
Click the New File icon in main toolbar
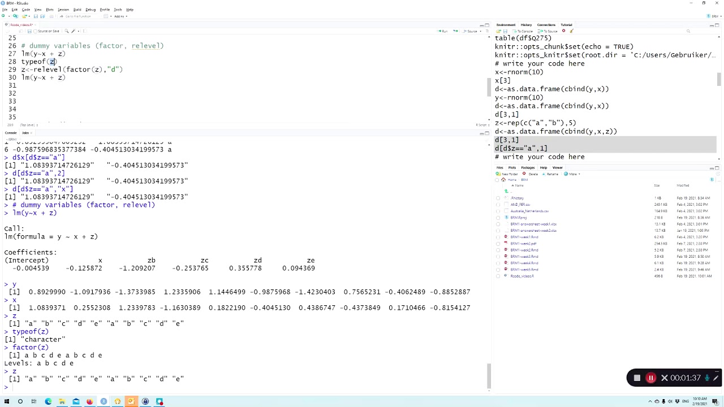3,16
